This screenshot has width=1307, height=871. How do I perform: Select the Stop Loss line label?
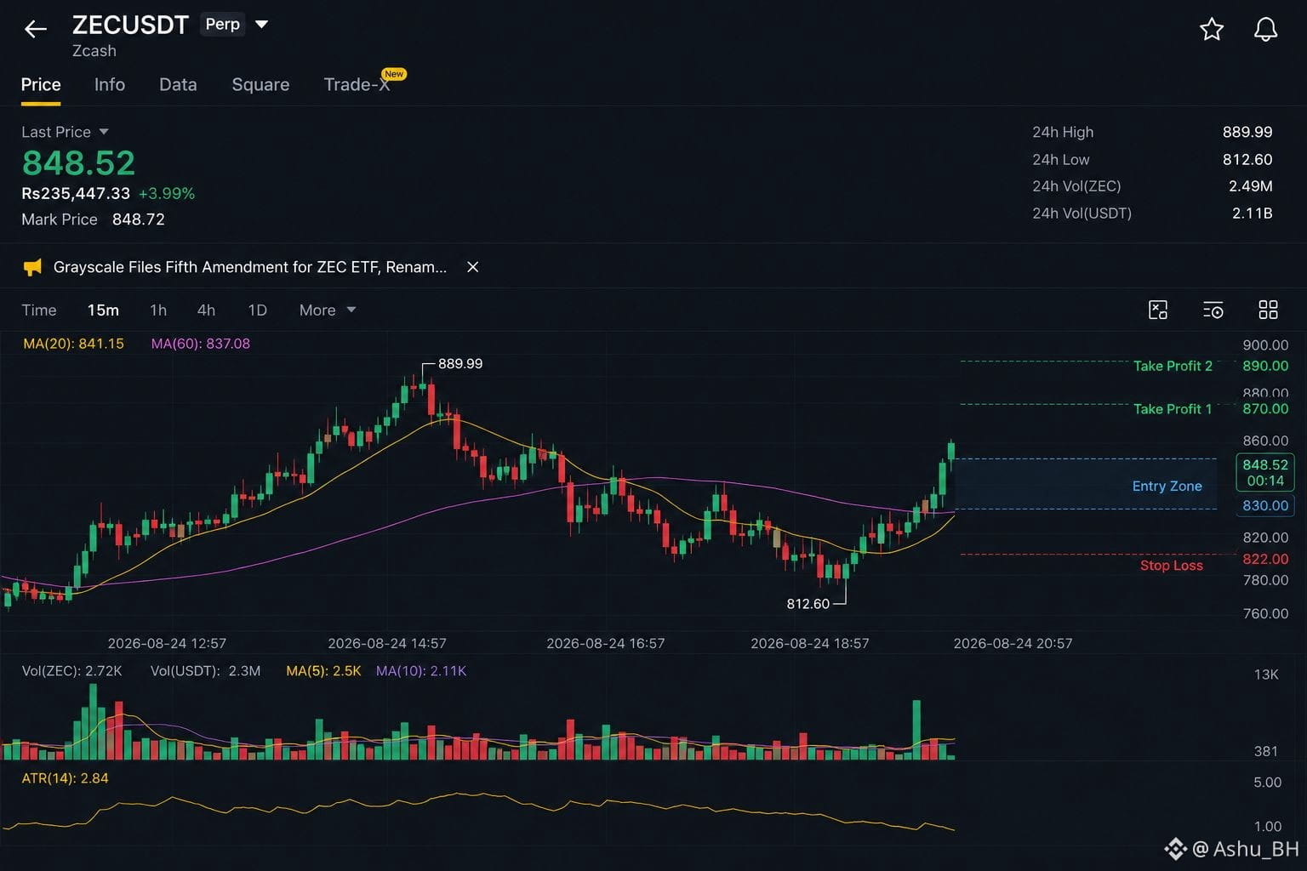[x=1172, y=566]
